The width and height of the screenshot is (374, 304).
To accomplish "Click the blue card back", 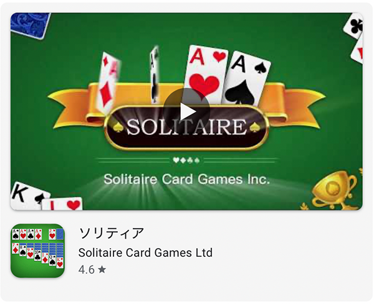I will click(31, 25).
